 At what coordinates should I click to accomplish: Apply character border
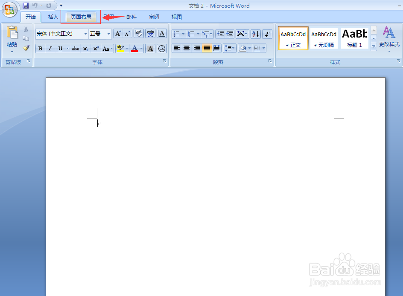162,34
